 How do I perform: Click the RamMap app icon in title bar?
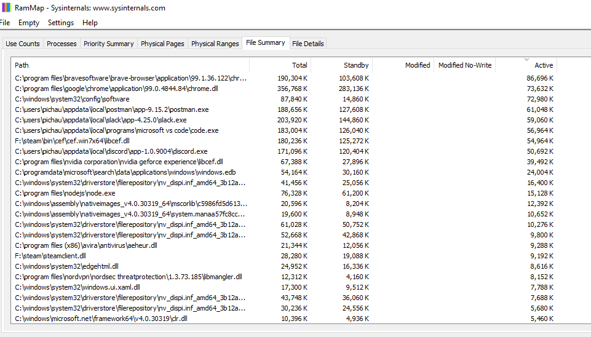6,7
